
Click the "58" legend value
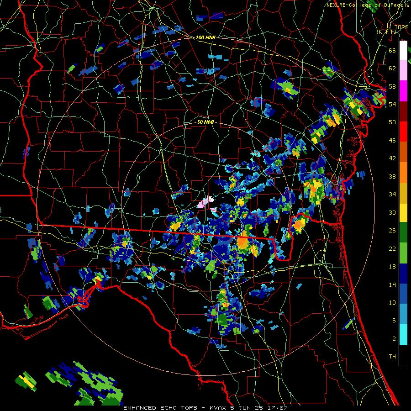point(392,86)
